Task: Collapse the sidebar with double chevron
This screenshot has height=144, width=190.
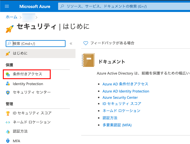Action: (x=71, y=44)
